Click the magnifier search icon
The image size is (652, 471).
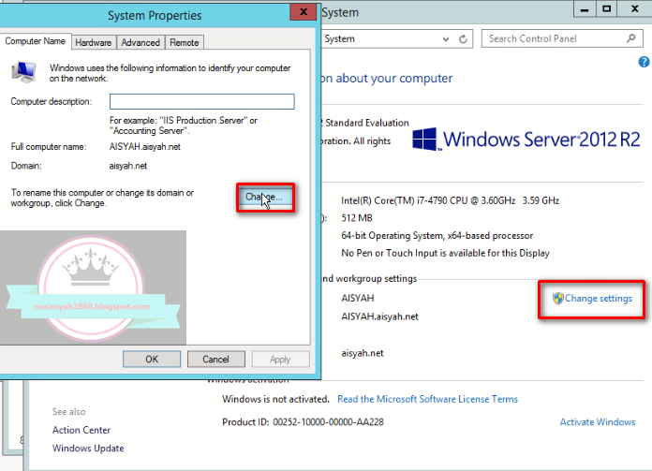630,38
